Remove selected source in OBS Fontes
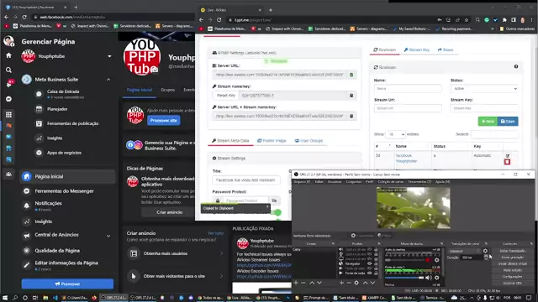This screenshot has height=302, width=538. click(x=349, y=283)
